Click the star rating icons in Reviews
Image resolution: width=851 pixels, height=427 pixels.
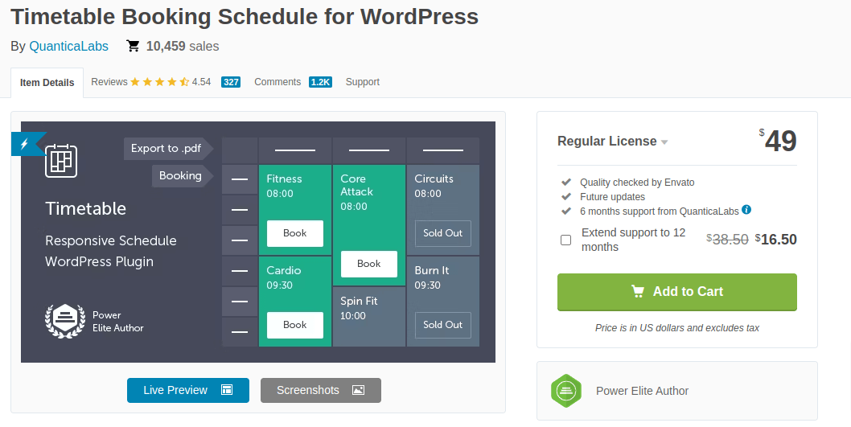coord(159,82)
